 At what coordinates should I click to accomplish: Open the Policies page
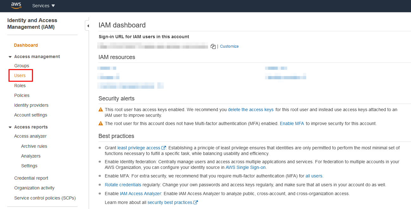[x=22, y=95]
